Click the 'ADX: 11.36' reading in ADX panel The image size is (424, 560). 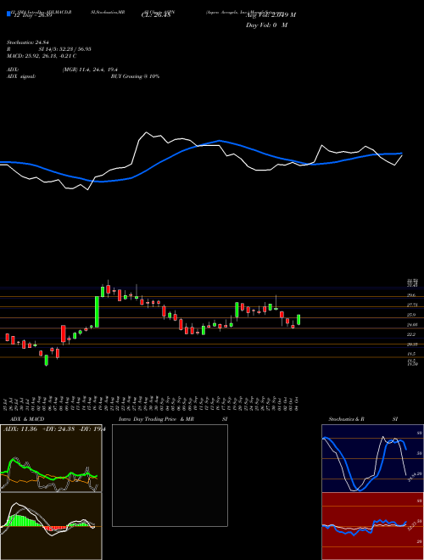[20, 429]
